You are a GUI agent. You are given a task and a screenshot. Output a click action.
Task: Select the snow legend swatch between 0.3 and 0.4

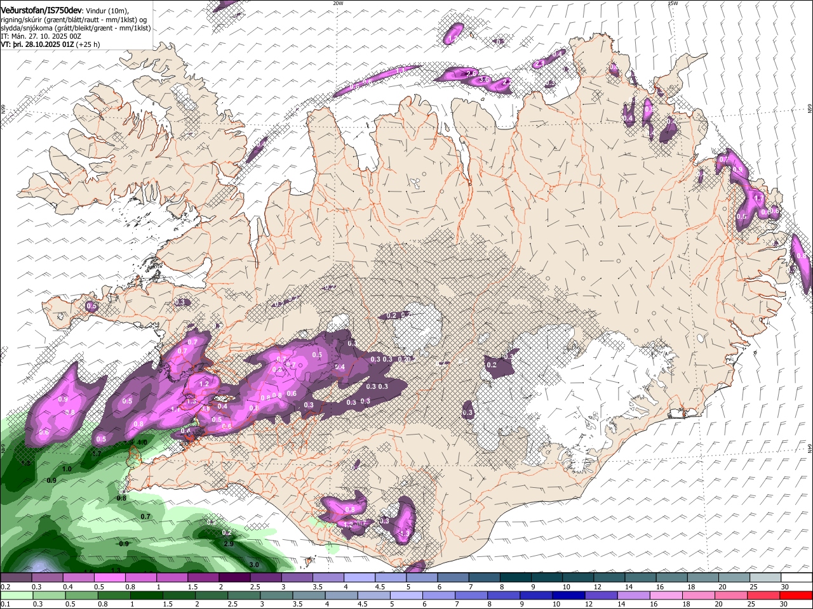coord(47,578)
